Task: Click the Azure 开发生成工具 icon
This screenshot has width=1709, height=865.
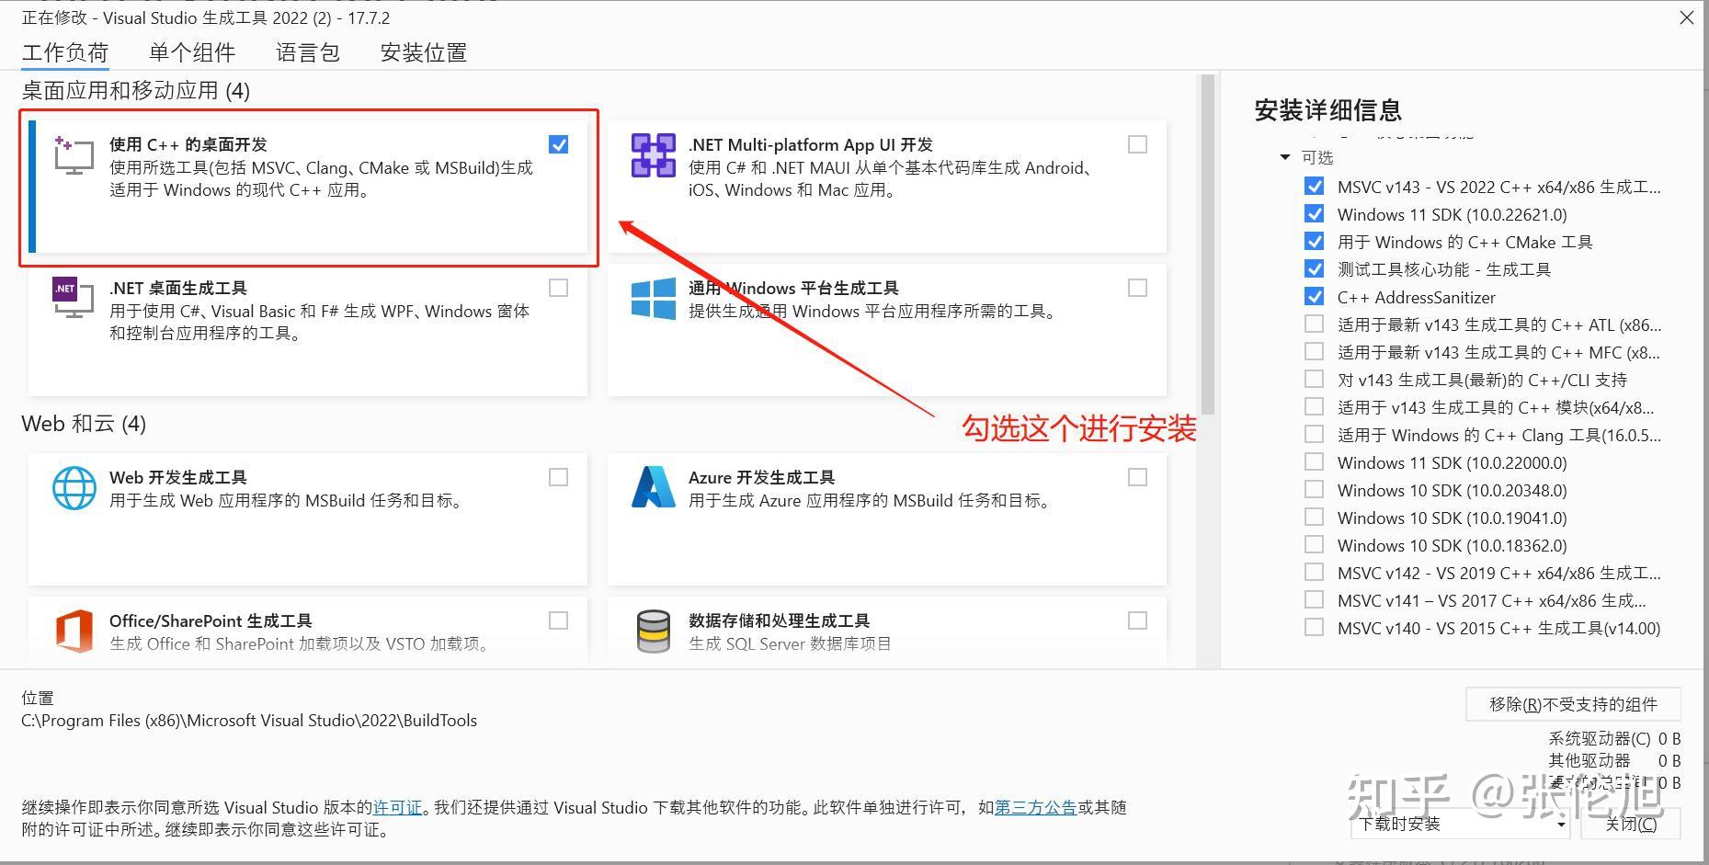Action: coord(653,488)
